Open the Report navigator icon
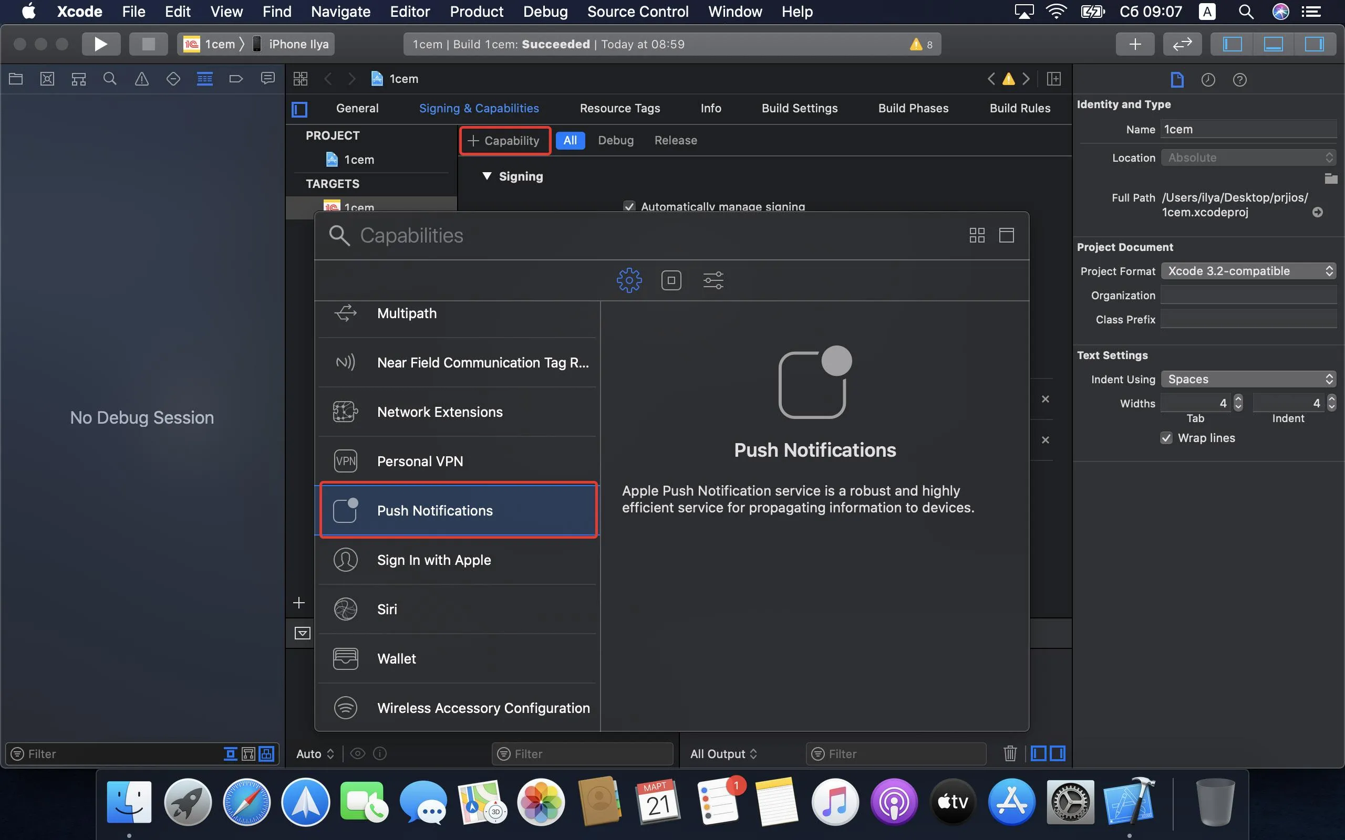 268,79
